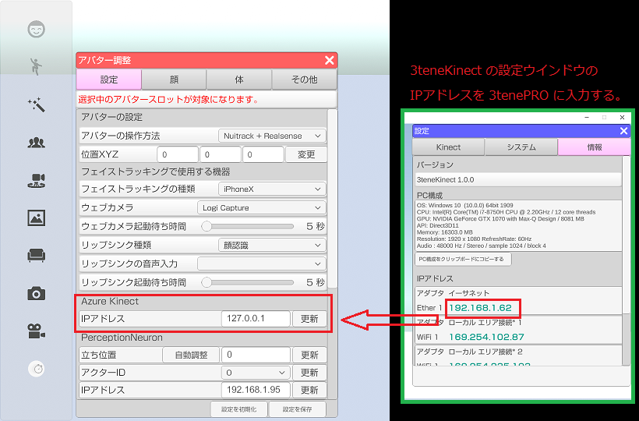Click 更新 next to PerceptionNeuron IP 192.168.1.95

coord(309,390)
